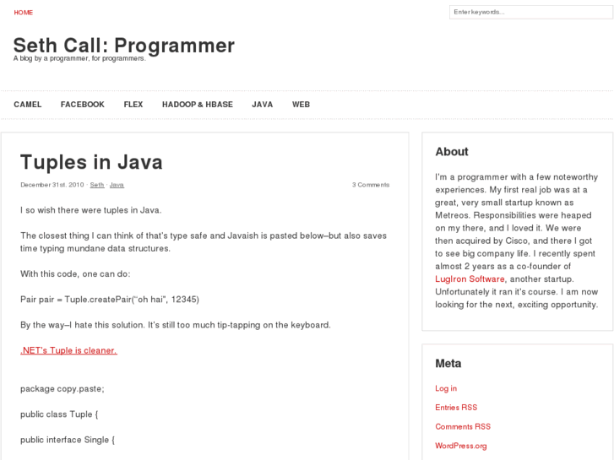Navigate to the WEB category
614x460 pixels.
pyautogui.click(x=301, y=105)
